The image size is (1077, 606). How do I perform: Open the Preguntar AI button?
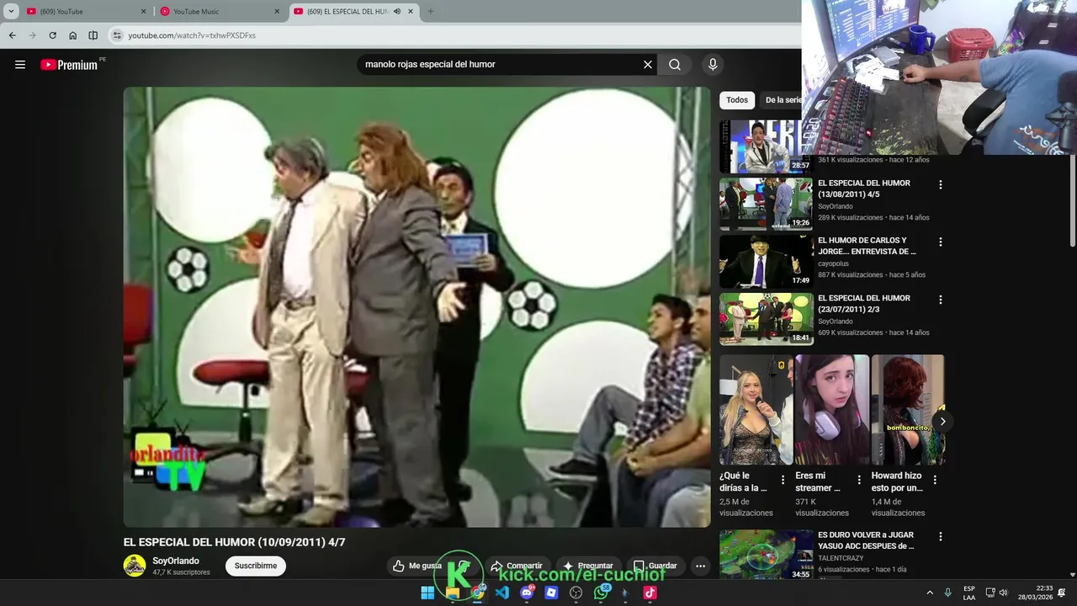[x=587, y=566]
